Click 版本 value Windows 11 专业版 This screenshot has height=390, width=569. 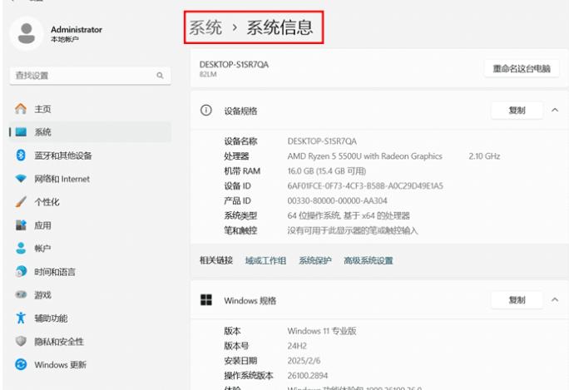pos(321,331)
